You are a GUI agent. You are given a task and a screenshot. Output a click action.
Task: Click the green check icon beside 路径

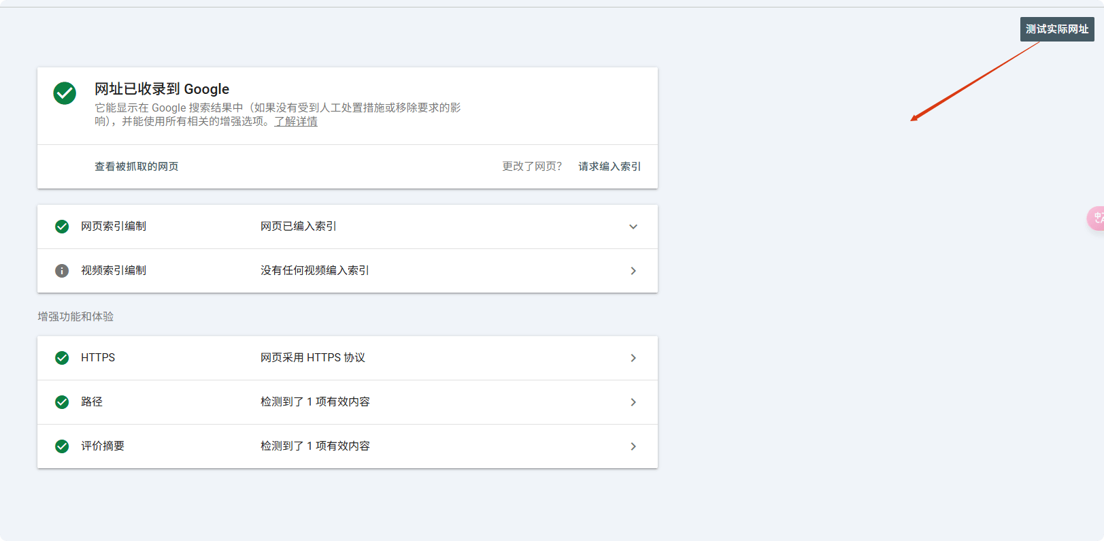62,402
